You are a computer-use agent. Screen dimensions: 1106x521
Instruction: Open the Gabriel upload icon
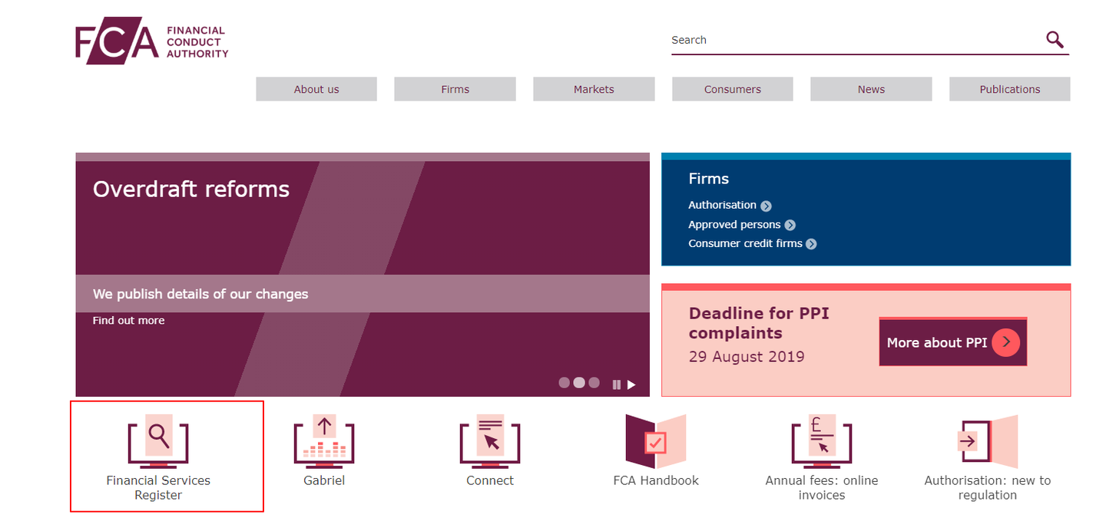click(x=324, y=441)
